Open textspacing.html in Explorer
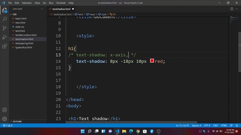The image size is (241, 135). click(x=24, y=43)
